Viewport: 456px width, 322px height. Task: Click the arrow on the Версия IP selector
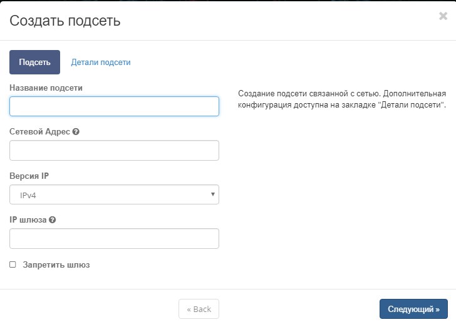pyautogui.click(x=213, y=194)
